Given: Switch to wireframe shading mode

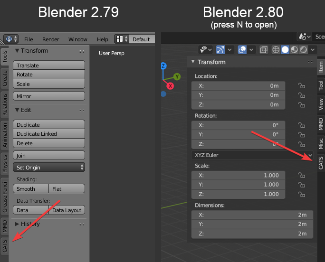Looking at the screenshot, I should pyautogui.click(x=276, y=50).
